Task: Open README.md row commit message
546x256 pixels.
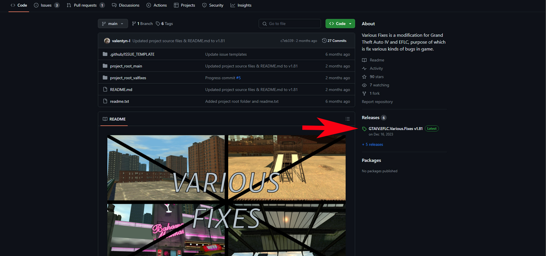Action: [x=251, y=90]
